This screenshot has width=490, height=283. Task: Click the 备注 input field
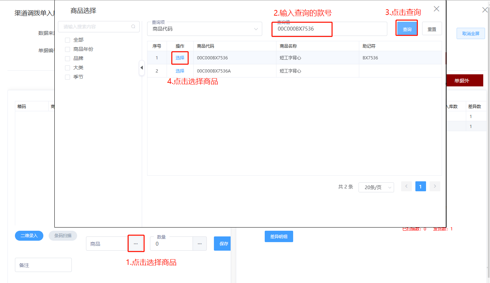pyautogui.click(x=43, y=265)
